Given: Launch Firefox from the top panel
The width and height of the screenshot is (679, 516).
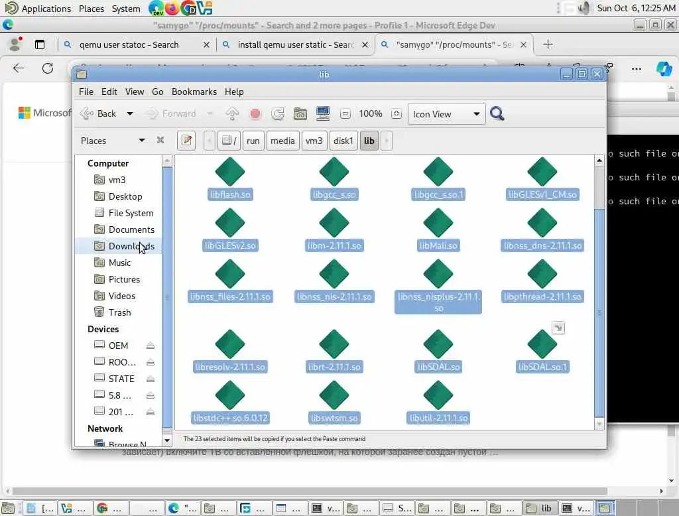Looking at the screenshot, I should pos(172,8).
